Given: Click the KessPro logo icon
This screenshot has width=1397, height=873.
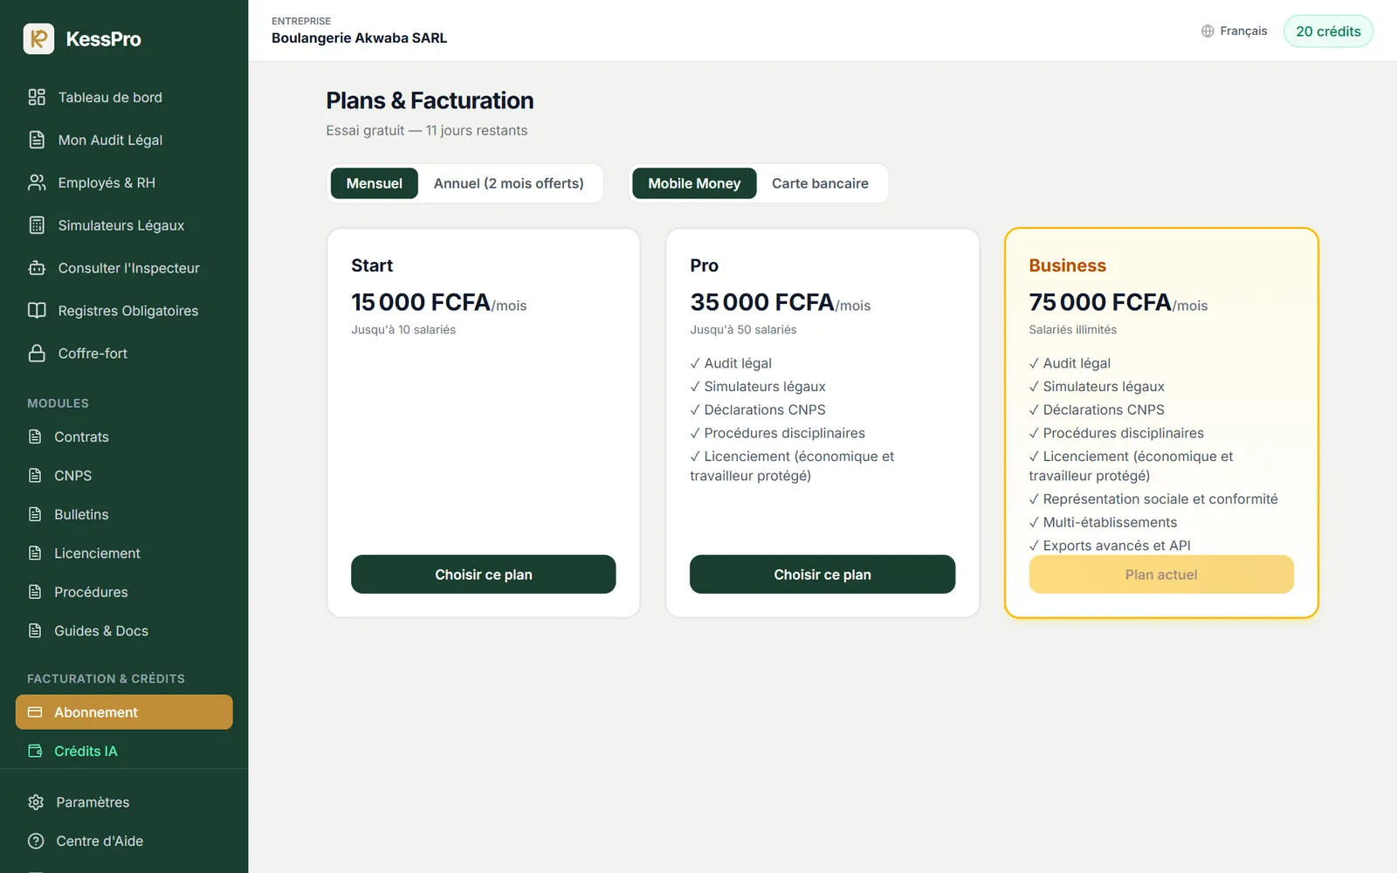Looking at the screenshot, I should [38, 38].
